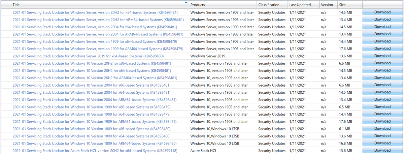Screen dimensions: 404x155
Task: Open Windows 10 1909 ARM64 update link
Action: (95, 122)
